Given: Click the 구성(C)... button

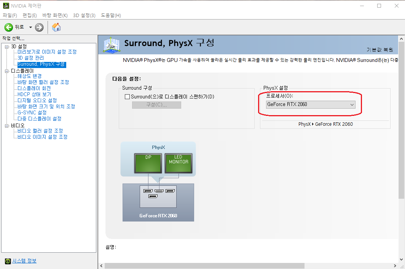Looking at the screenshot, I should tap(156, 105).
